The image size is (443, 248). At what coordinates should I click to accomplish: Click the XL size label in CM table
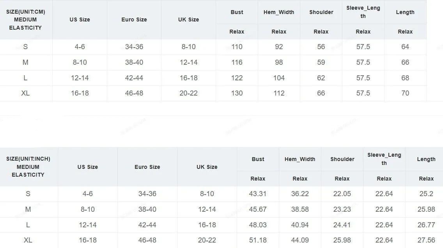click(25, 93)
